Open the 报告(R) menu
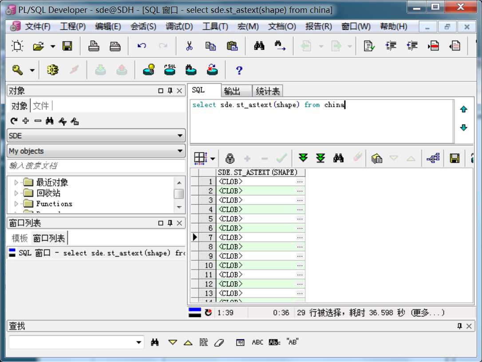This screenshot has height=362, width=482. pos(319,27)
